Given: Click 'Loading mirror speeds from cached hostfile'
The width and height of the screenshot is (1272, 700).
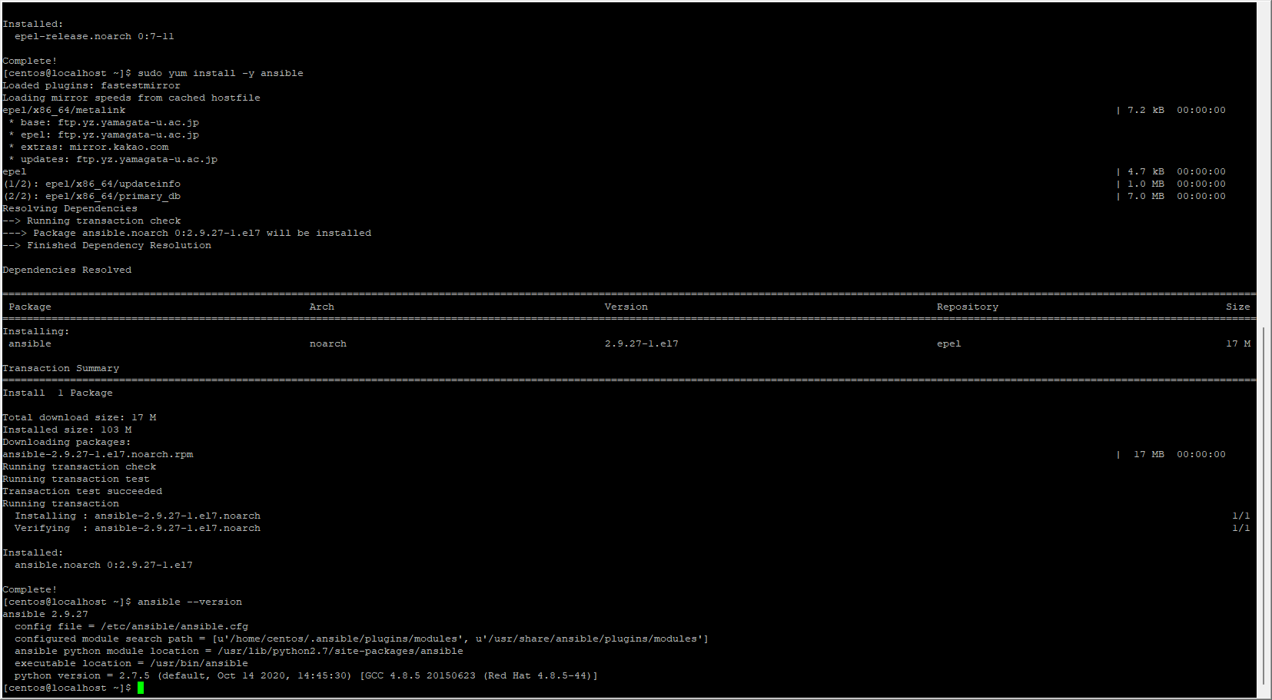Looking at the screenshot, I should 131,98.
